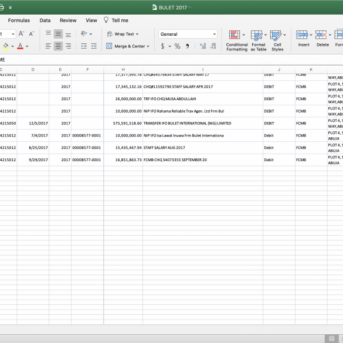Open the Data ribbon tab
The image size is (343, 343).
point(45,21)
